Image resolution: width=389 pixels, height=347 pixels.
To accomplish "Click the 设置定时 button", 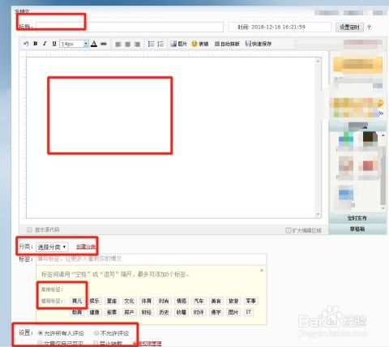I will (349, 28).
